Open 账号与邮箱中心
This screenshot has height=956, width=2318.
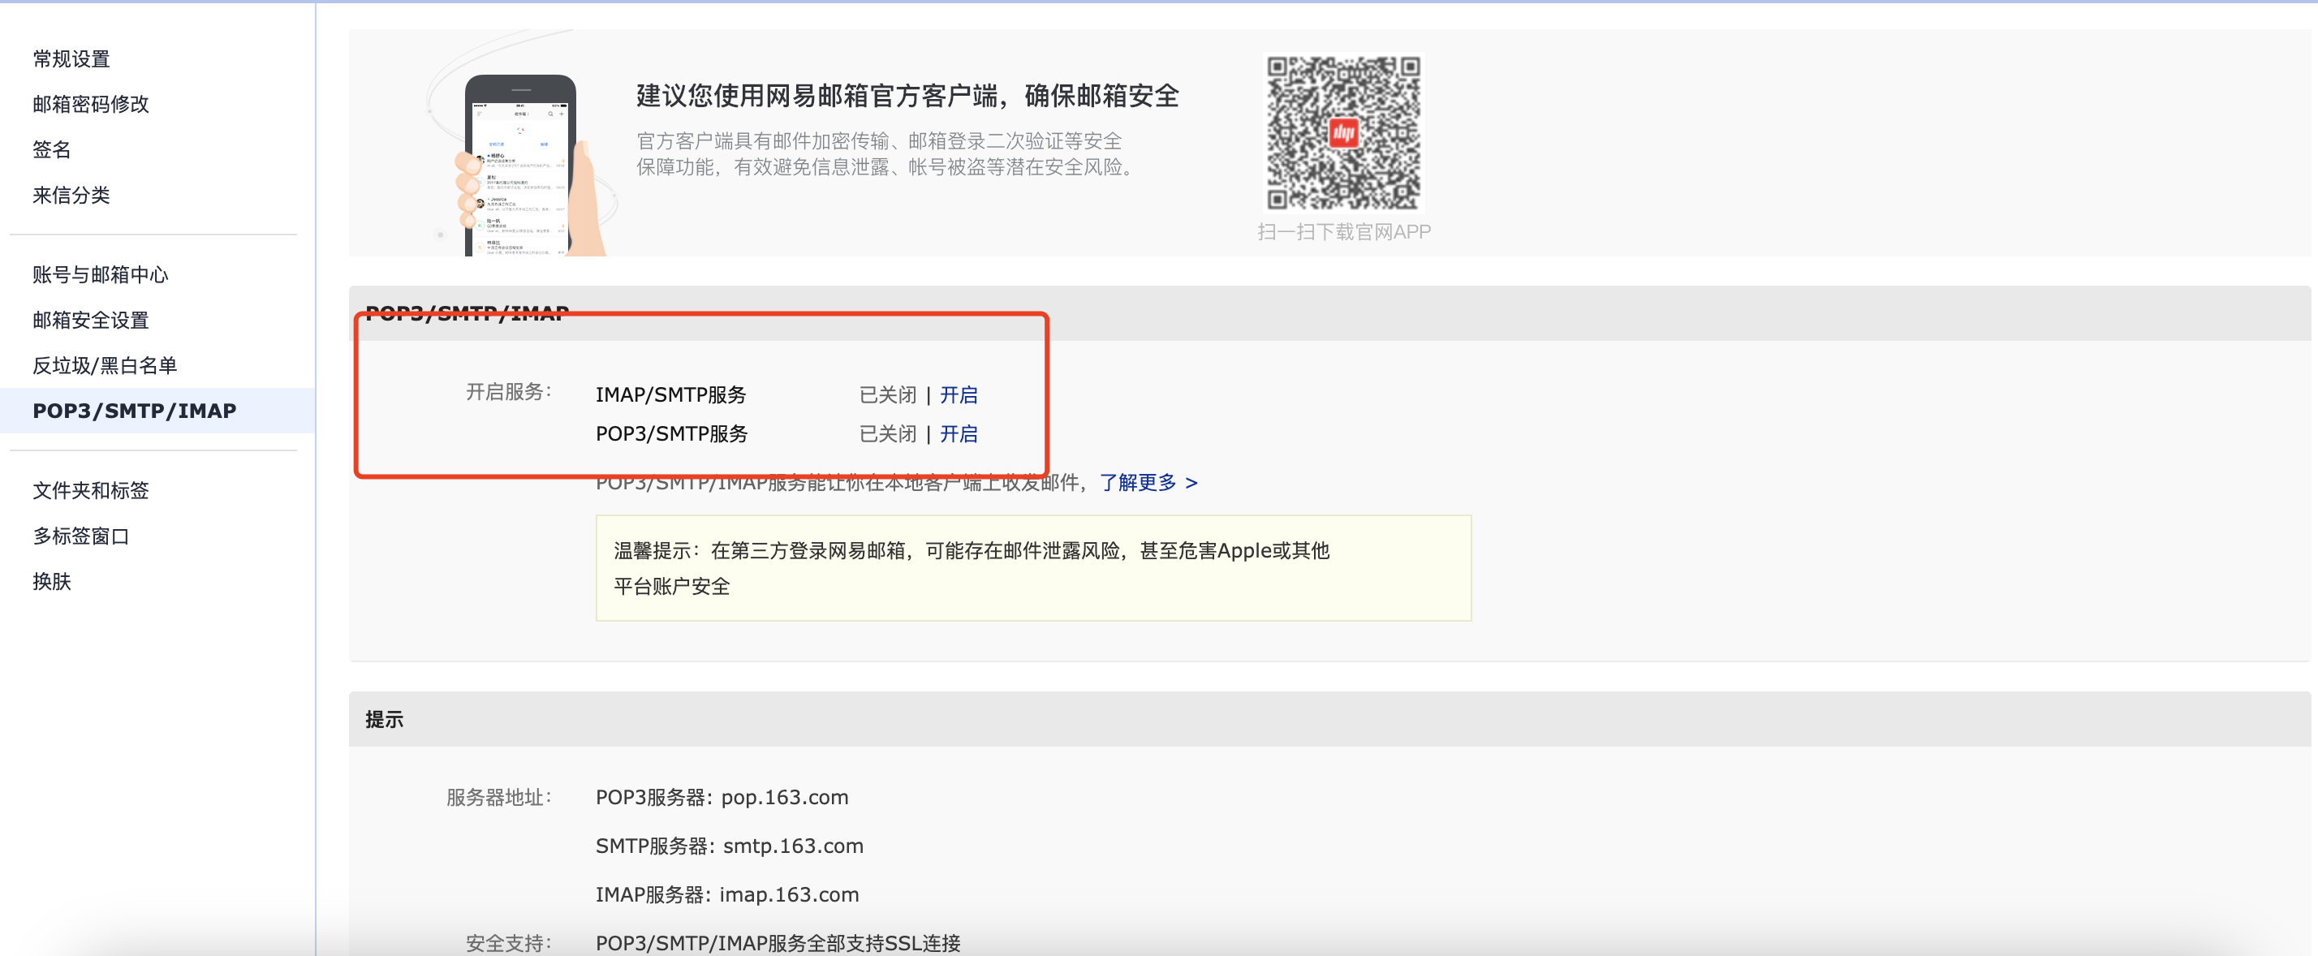click(x=100, y=274)
